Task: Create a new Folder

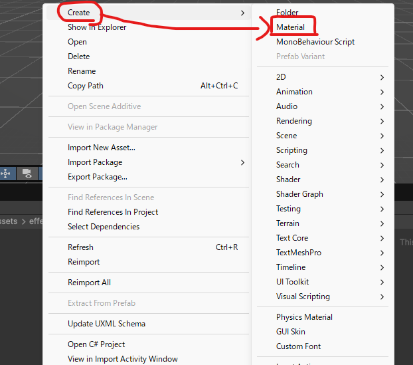Action: pos(288,13)
